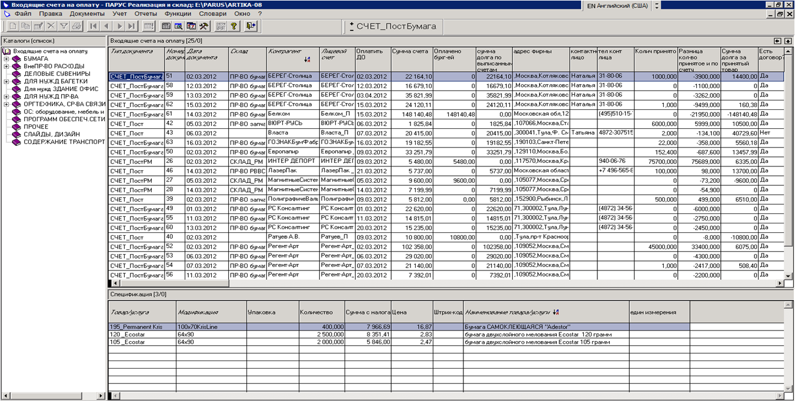The image size is (795, 401).
Task: Open the Файл menu
Action: (23, 13)
